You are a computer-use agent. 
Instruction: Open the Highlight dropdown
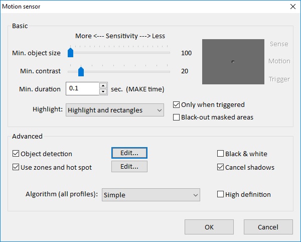pyautogui.click(x=115, y=110)
